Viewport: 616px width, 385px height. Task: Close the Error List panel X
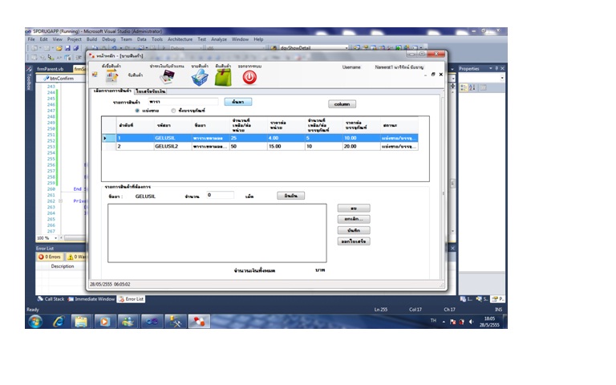[452, 249]
